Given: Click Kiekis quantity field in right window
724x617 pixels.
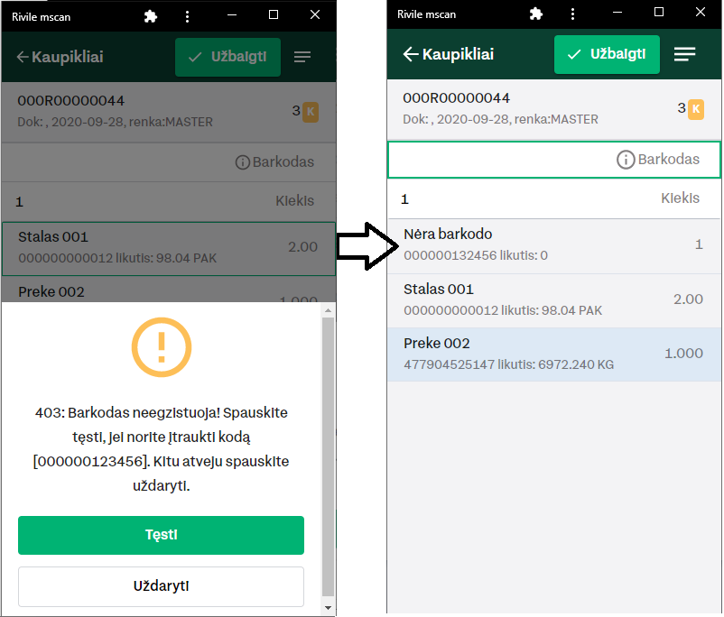Looking at the screenshot, I should (554, 198).
